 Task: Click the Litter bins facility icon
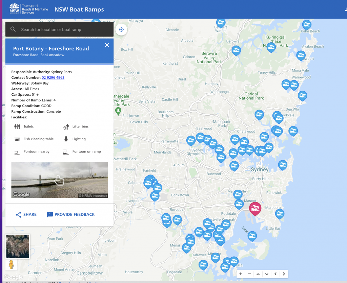tap(66, 126)
